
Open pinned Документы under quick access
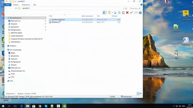pos(15,27)
